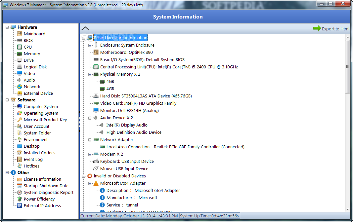Select Mouse: USB Input Device row
Viewport: 353px width, 222px height.
point(124,169)
